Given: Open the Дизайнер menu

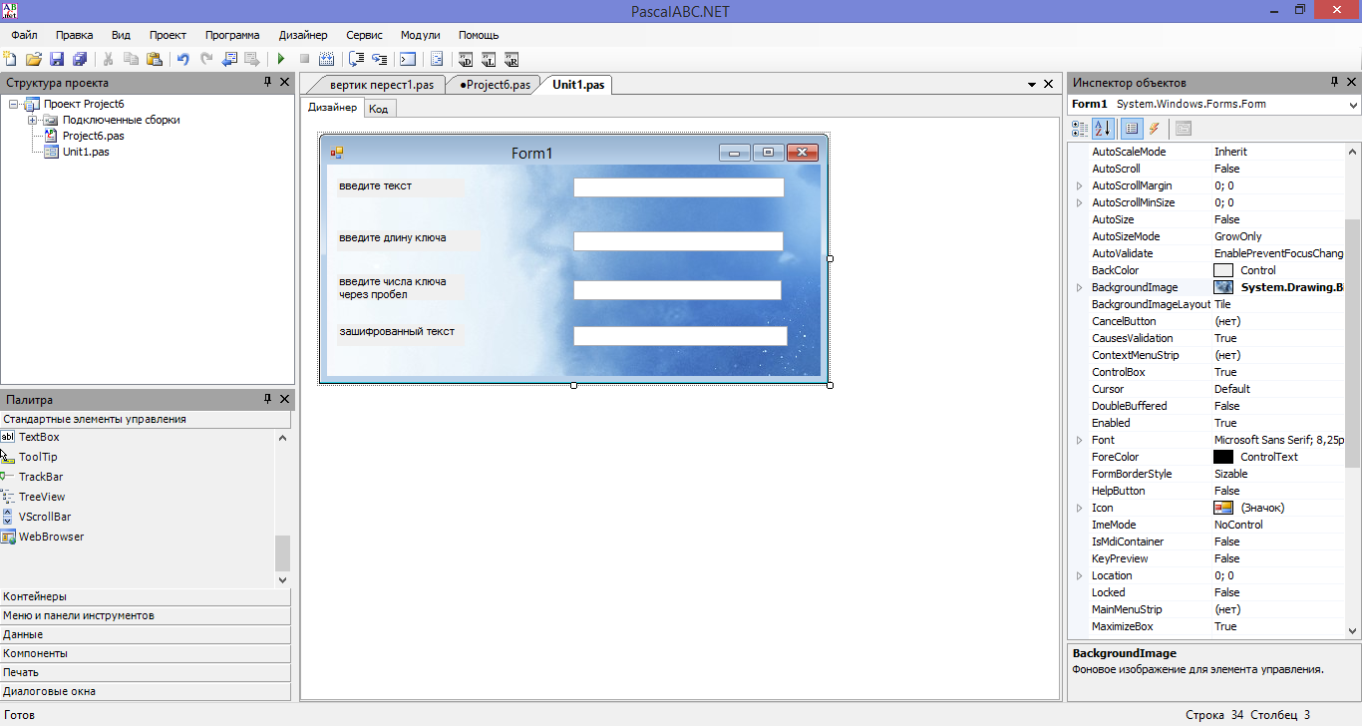Looking at the screenshot, I should [302, 35].
